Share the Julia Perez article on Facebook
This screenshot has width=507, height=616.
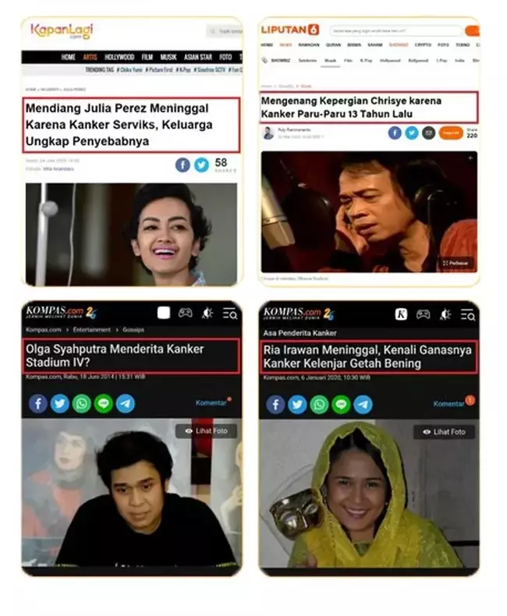[x=183, y=165]
